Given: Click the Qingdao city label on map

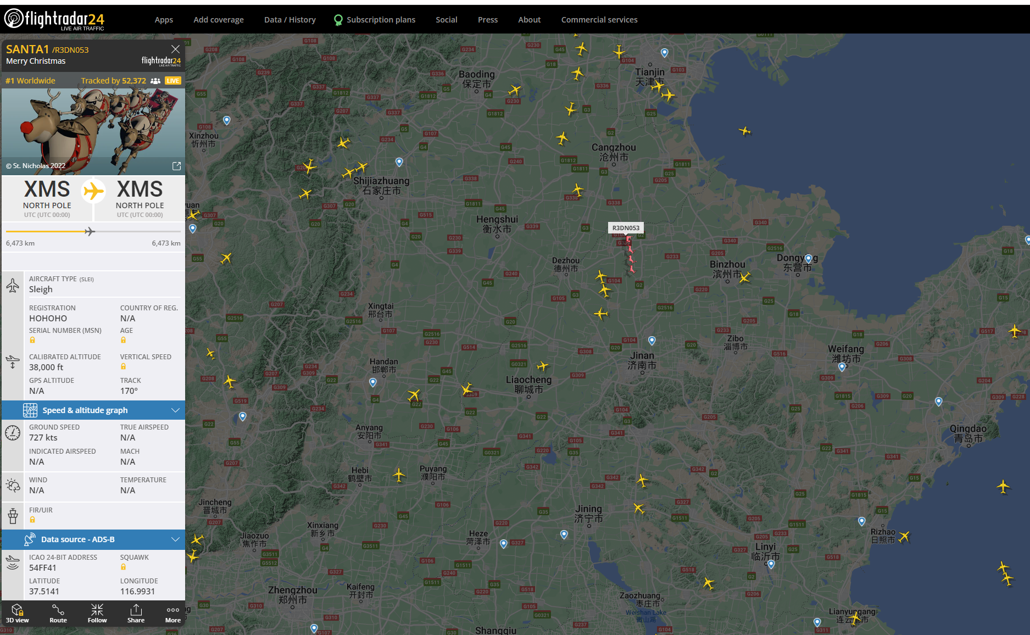Looking at the screenshot, I should pyautogui.click(x=968, y=433).
